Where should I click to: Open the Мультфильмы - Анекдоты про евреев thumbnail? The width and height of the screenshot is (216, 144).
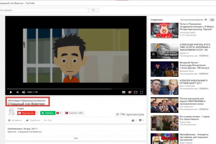click(164, 139)
